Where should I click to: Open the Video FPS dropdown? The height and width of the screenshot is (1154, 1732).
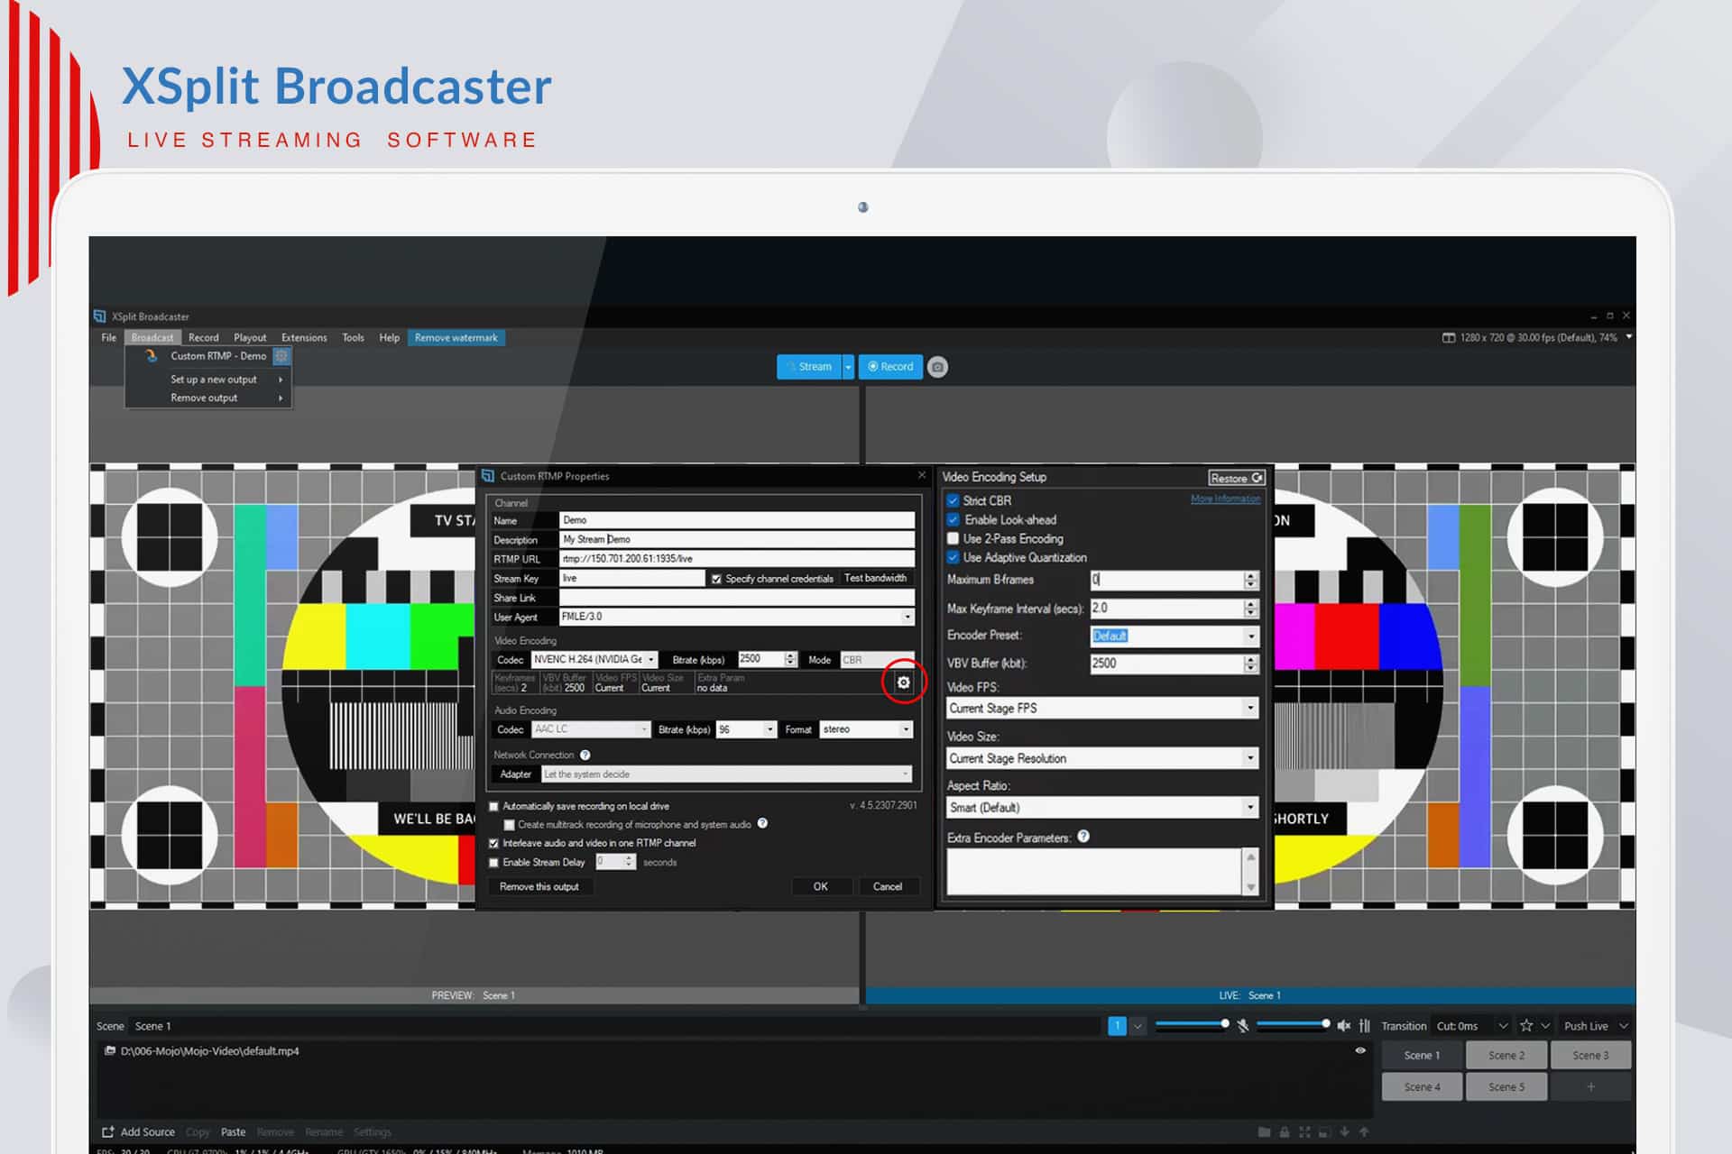click(1102, 709)
